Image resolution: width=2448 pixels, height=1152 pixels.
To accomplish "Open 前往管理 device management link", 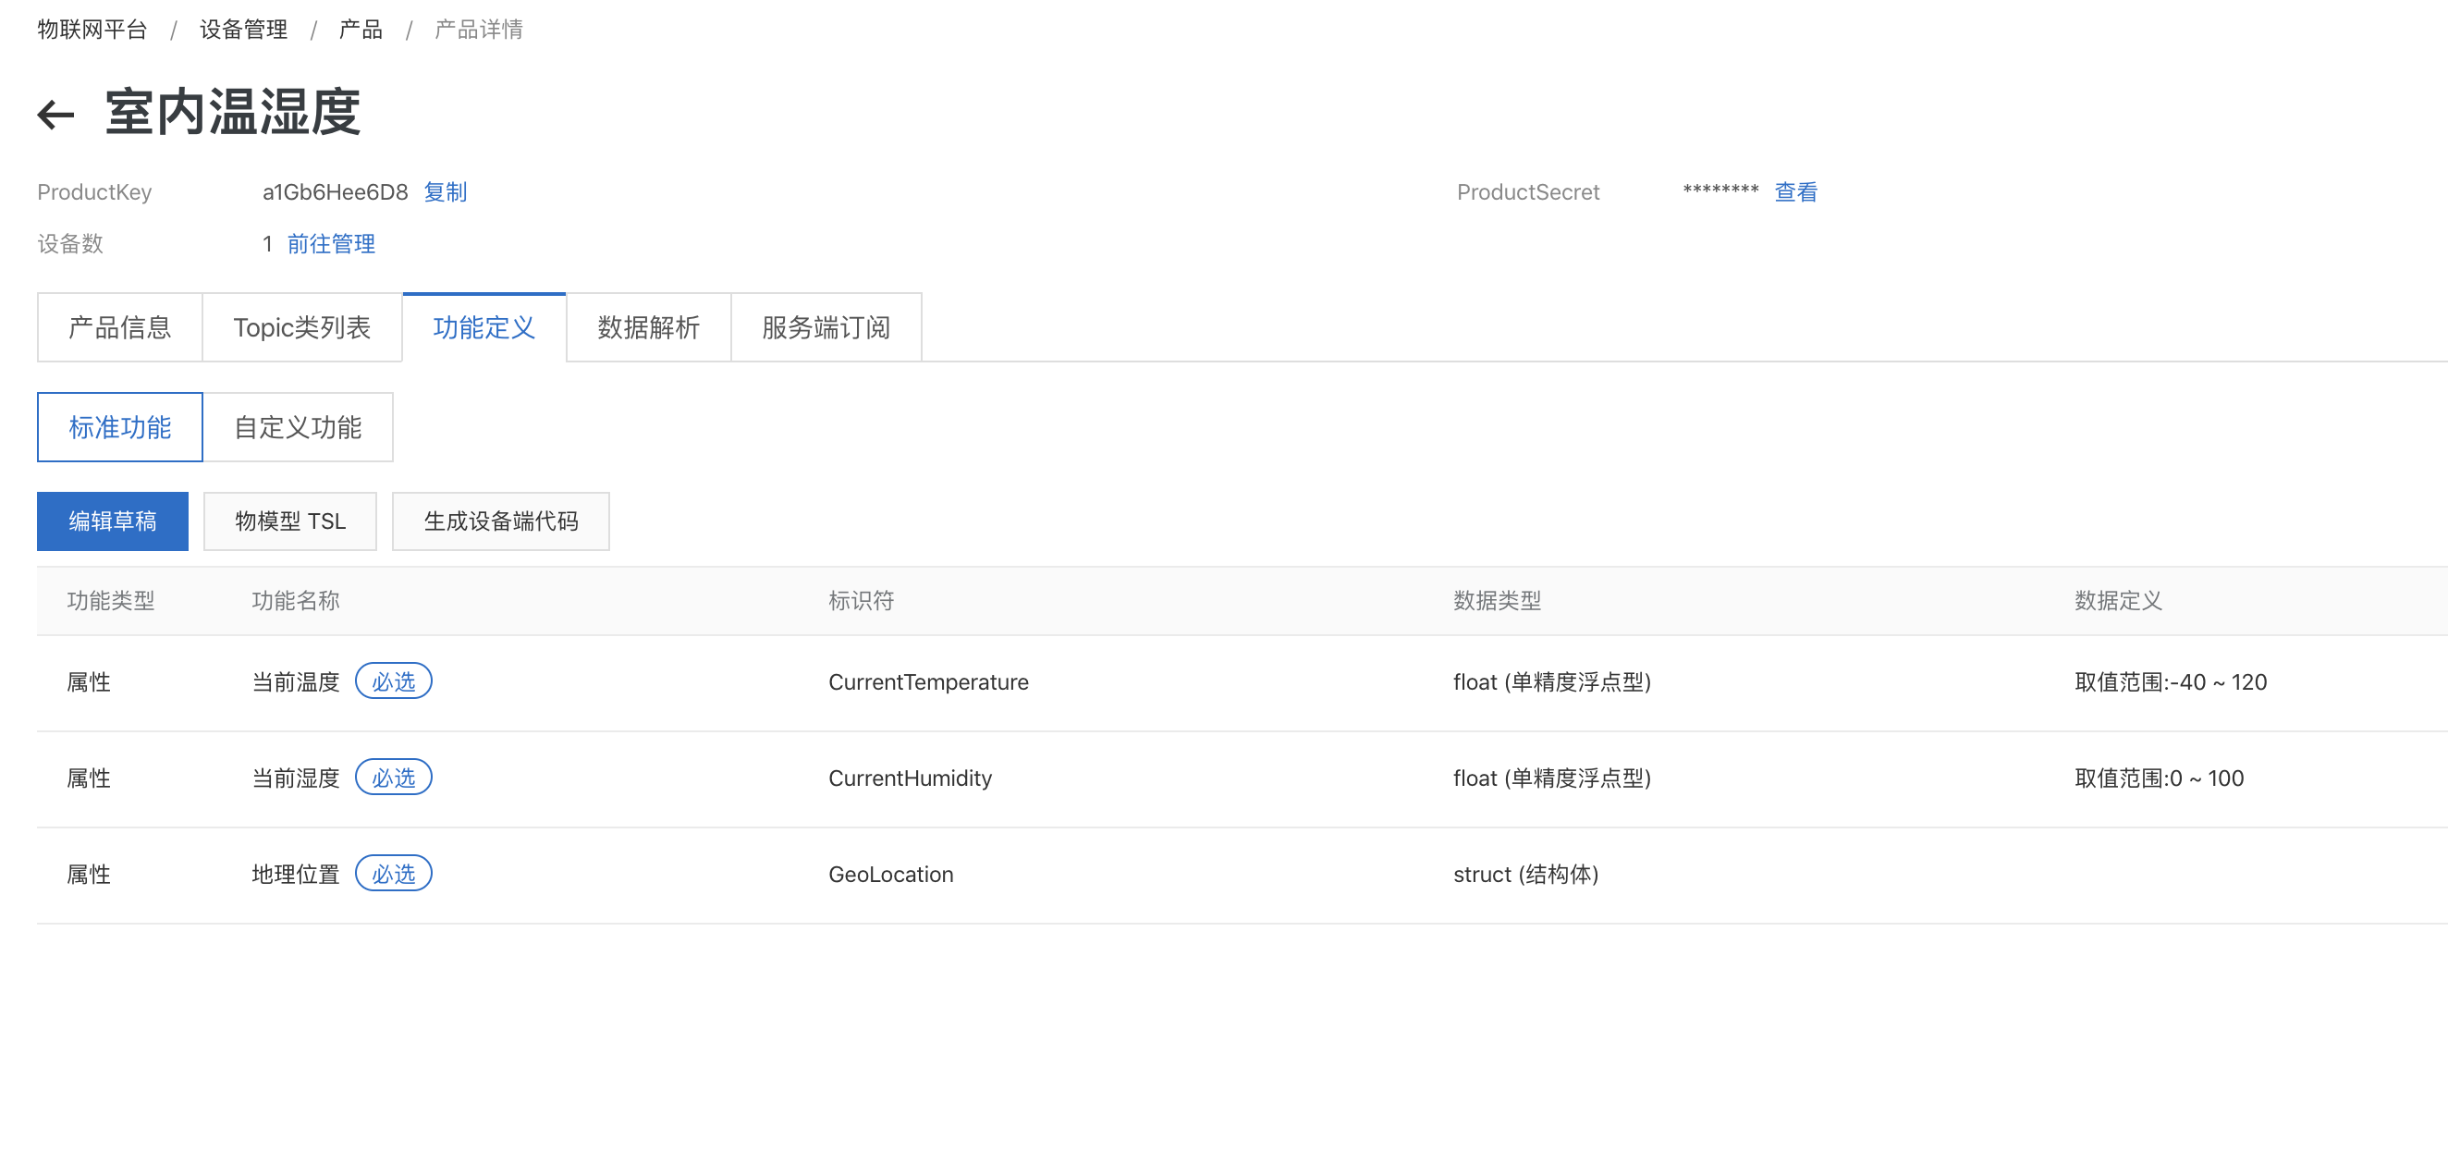I will [331, 244].
